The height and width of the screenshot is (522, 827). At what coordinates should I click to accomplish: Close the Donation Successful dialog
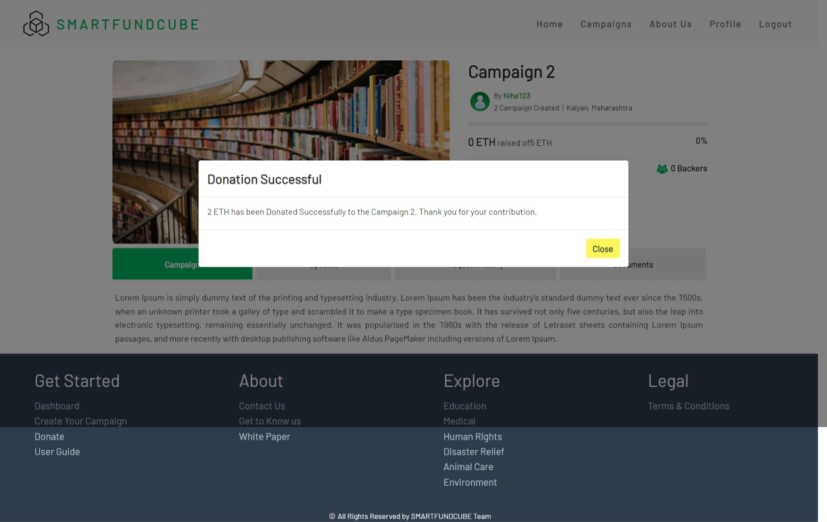tap(603, 248)
